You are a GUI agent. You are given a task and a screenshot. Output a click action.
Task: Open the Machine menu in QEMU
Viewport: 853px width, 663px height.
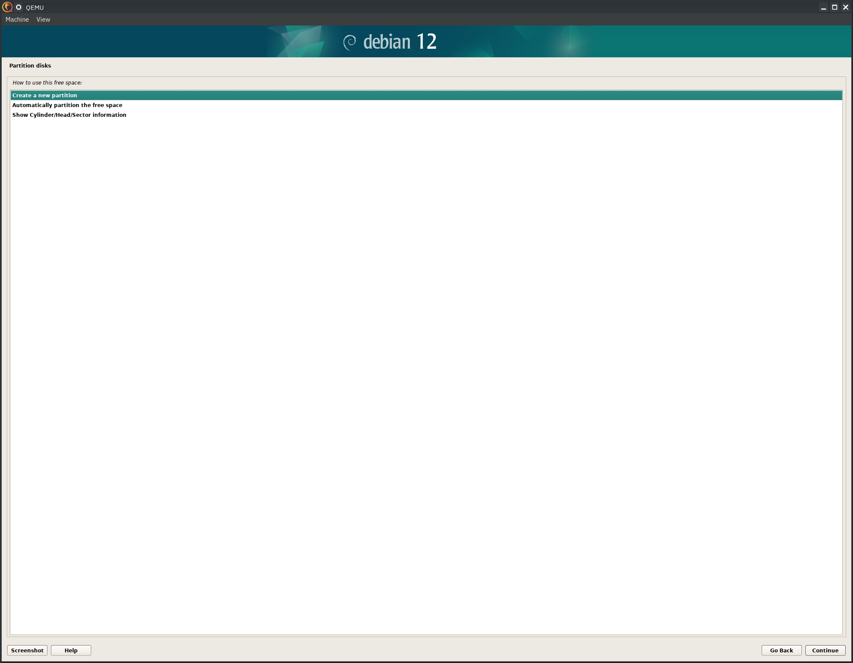(x=17, y=20)
